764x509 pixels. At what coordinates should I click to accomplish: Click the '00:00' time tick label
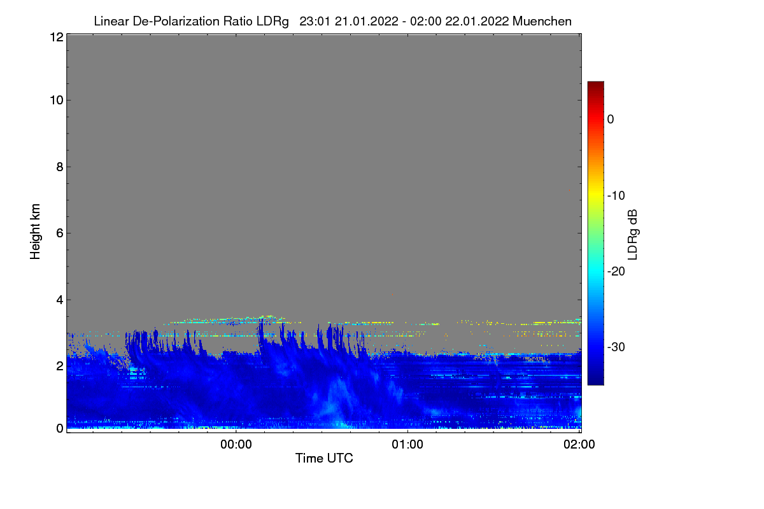tap(237, 445)
